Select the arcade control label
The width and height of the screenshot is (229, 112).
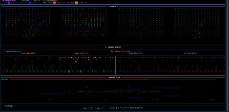[x=90, y=108]
